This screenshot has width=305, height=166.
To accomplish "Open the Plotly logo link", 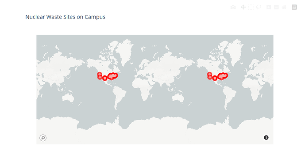I will (294, 8).
